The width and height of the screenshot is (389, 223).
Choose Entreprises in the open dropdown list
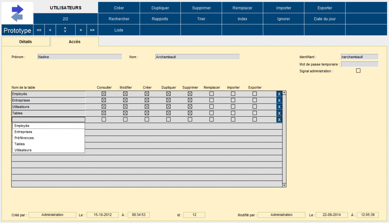[x=23, y=132]
